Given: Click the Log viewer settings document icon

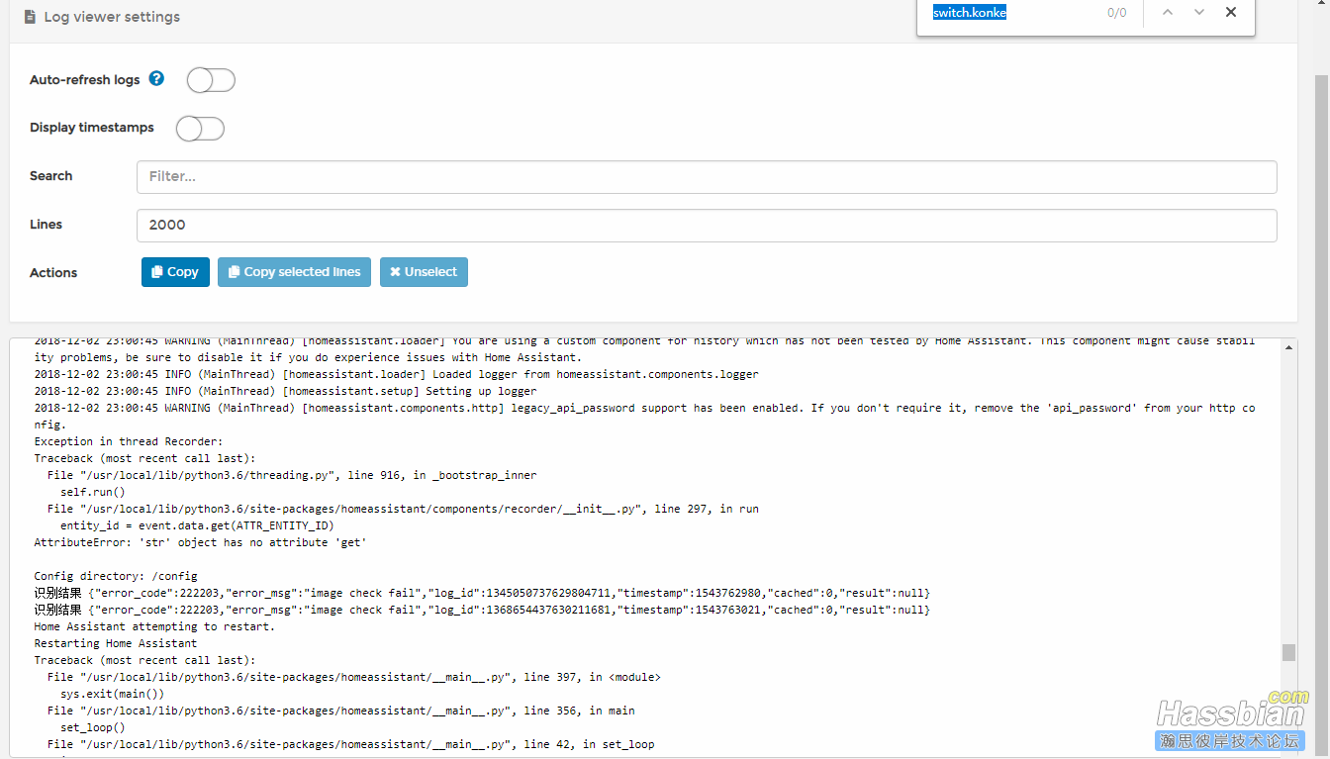Looking at the screenshot, I should pyautogui.click(x=30, y=17).
